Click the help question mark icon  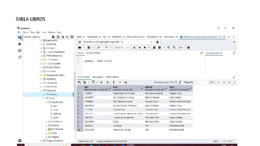coord(188,48)
